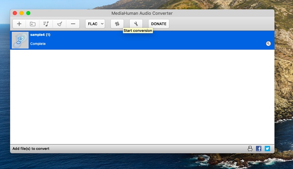Select the sample4 (1) file row
This screenshot has height=169, width=293.
pos(146,40)
